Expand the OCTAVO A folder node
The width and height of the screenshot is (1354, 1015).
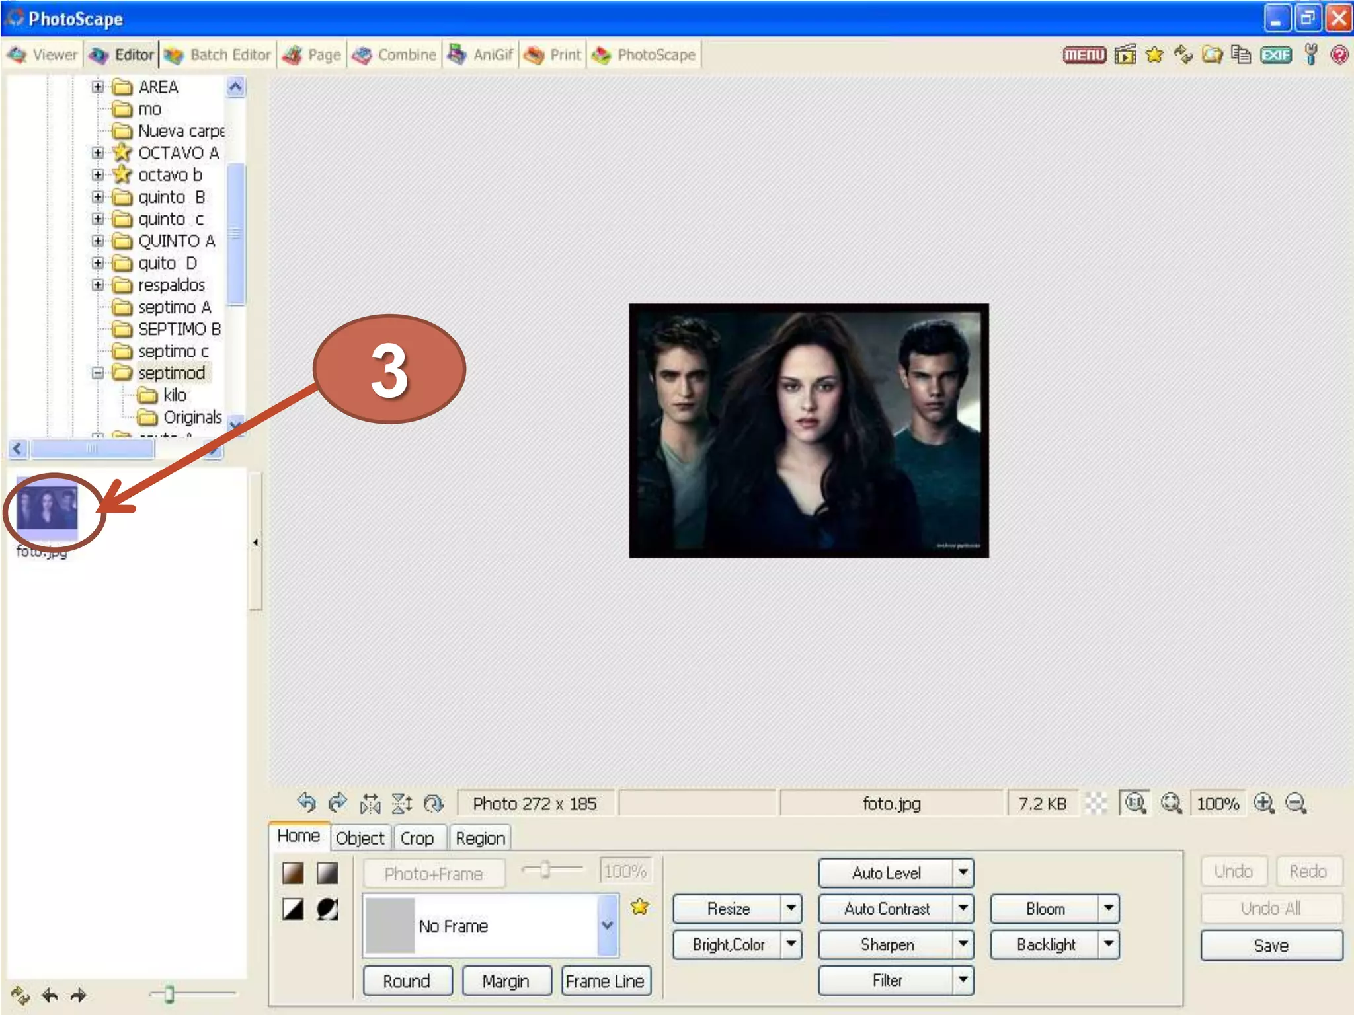(x=98, y=153)
